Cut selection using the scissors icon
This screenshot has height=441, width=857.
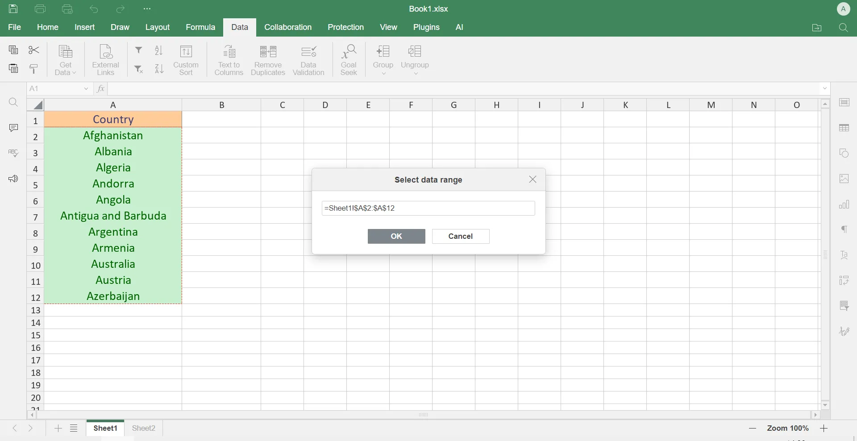point(33,50)
